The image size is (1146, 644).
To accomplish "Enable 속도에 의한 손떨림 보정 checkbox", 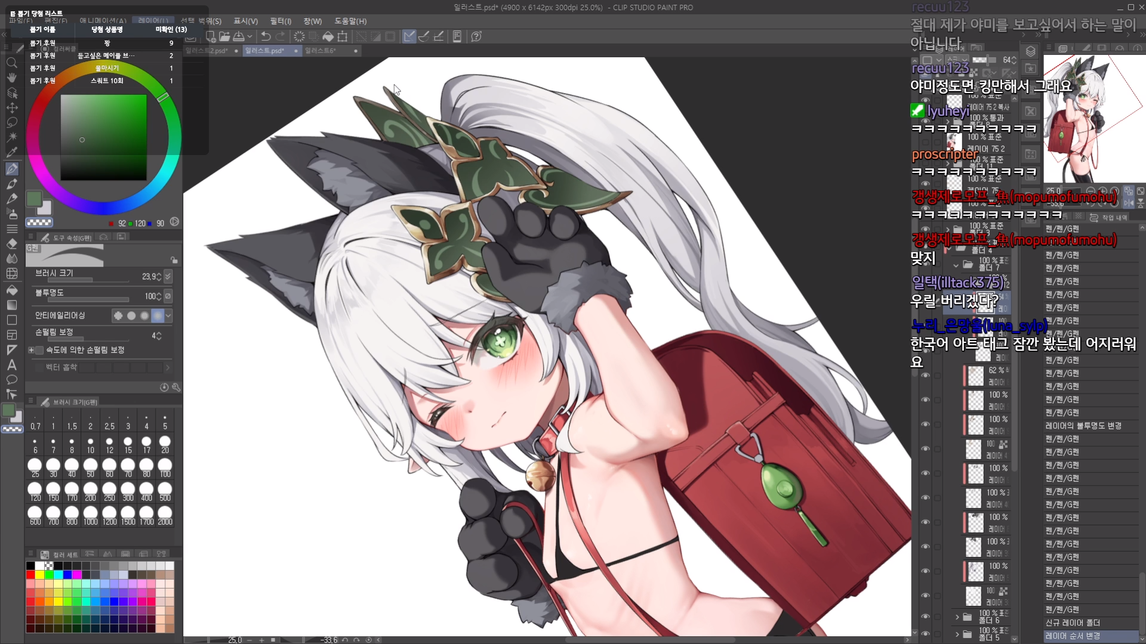I will (x=39, y=350).
